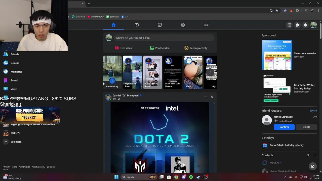Confirm James Estrellado's friend request
The width and height of the screenshot is (322, 181).
pos(284,127)
